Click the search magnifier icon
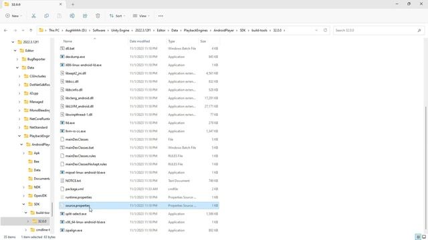The width and height of the screenshot is (428, 240). click(x=419, y=30)
